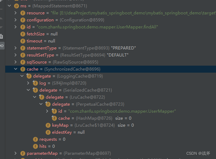This screenshot has height=159, width=216.
Task: Click the field icon beside HashMap cache
Action: [54, 118]
